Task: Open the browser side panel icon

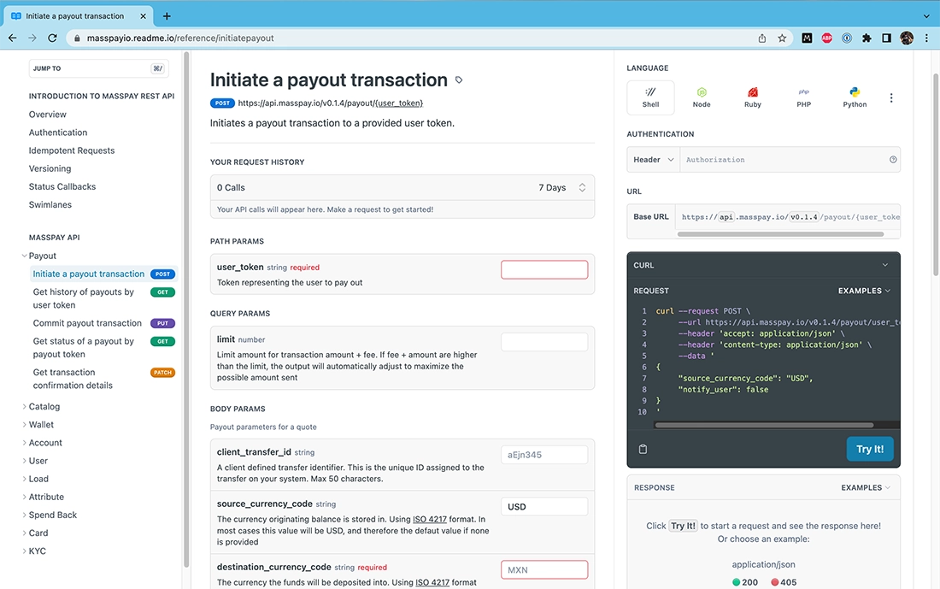Action: coord(886,38)
